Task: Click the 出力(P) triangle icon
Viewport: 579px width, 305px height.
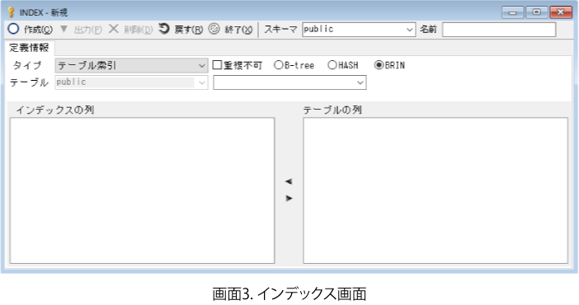Action: click(64, 29)
